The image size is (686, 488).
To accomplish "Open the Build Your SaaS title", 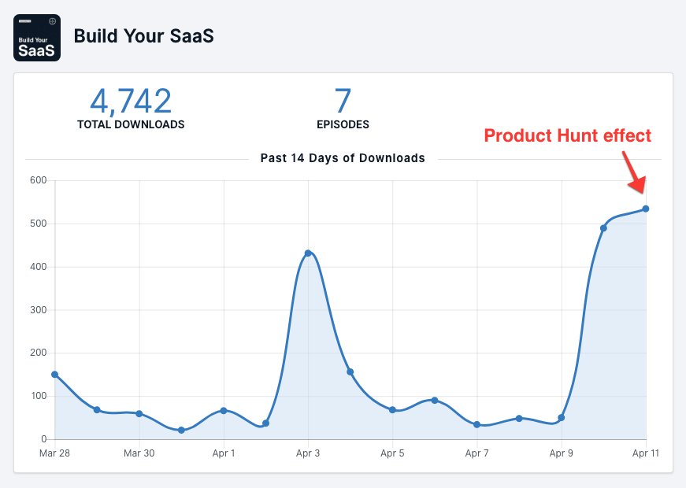I will (143, 36).
